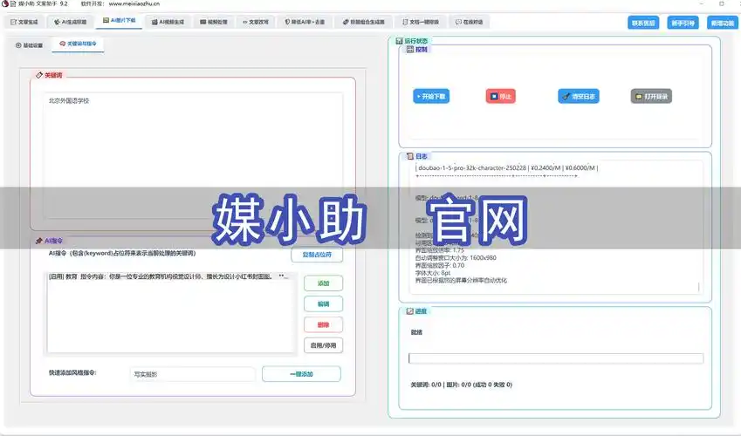
Task: Edit the instruction with 编辑 button
Action: coord(323,304)
